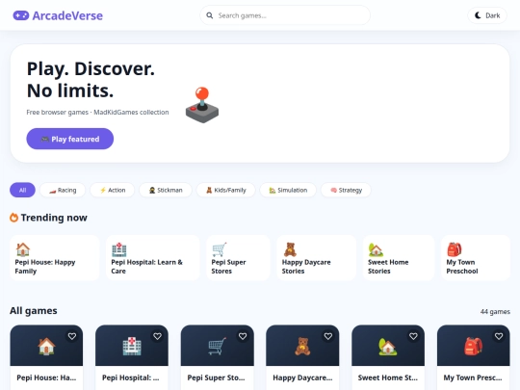Open Happy Daycare game card thumbnail
The image size is (520, 390).
click(302, 346)
